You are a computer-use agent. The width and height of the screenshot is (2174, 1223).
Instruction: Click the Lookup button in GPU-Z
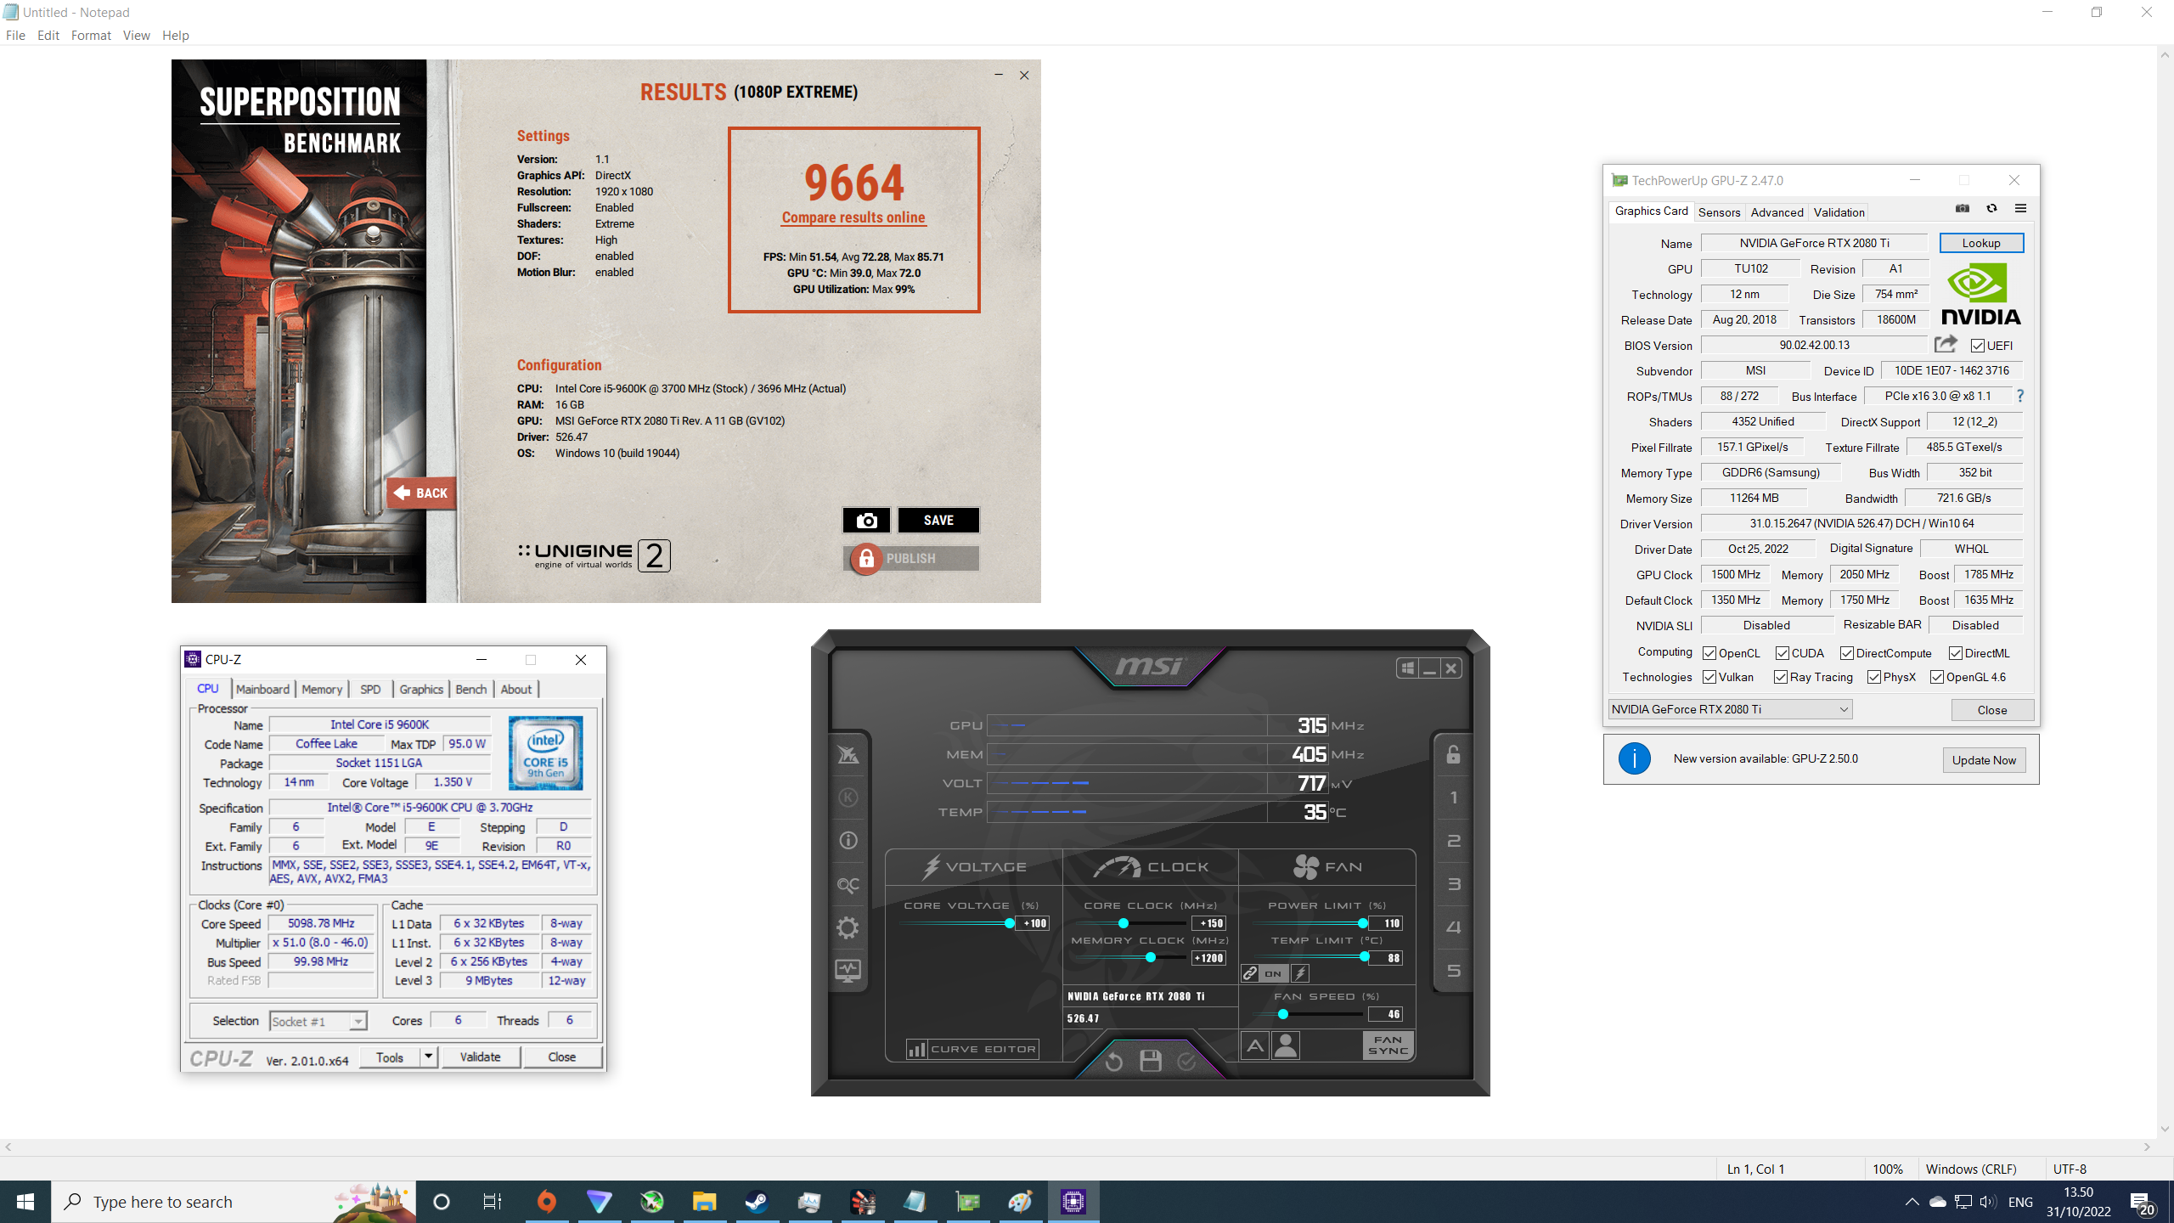coord(1981,243)
